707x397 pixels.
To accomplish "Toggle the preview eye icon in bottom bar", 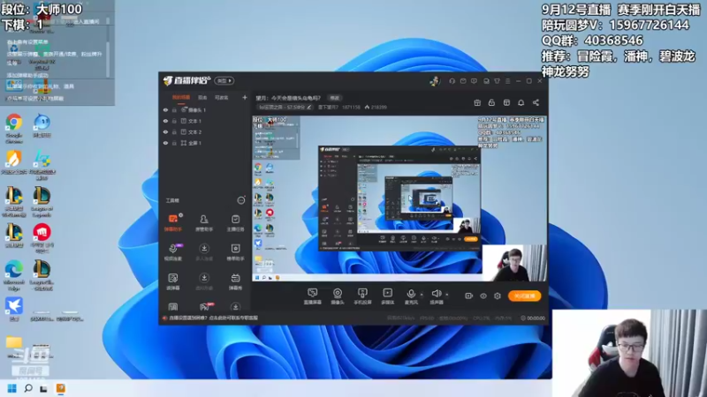I will click(483, 296).
